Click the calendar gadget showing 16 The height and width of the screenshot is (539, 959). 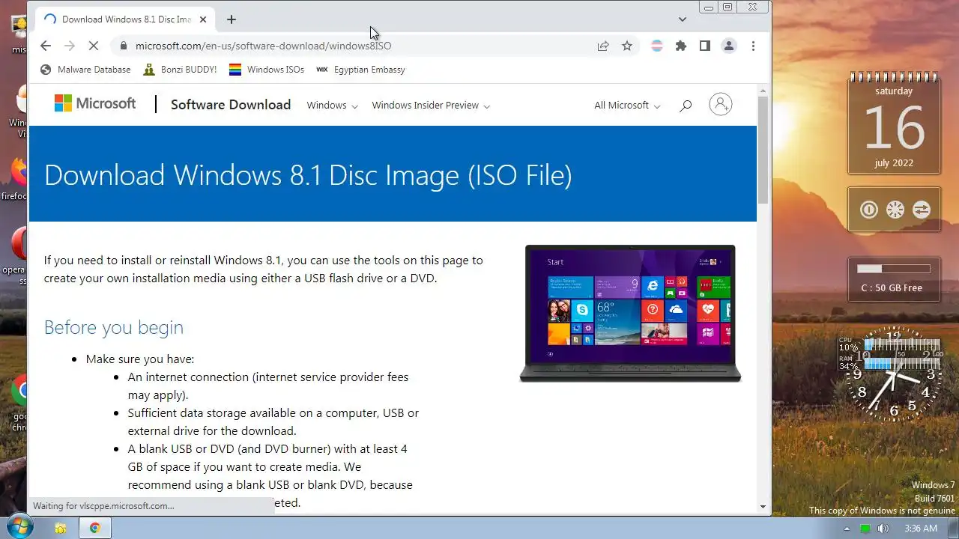894,124
